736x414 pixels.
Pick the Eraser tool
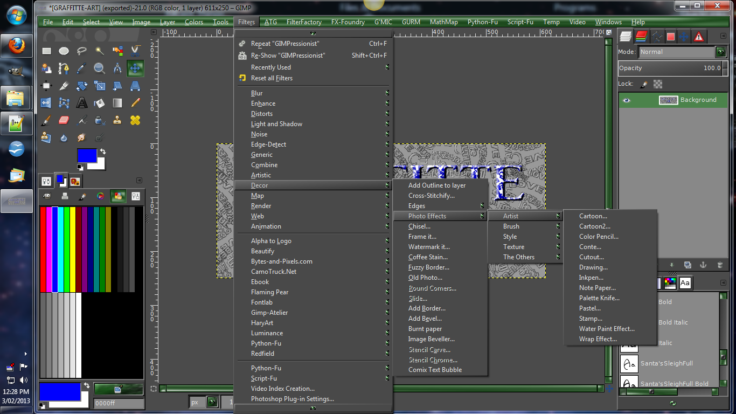[x=64, y=120]
